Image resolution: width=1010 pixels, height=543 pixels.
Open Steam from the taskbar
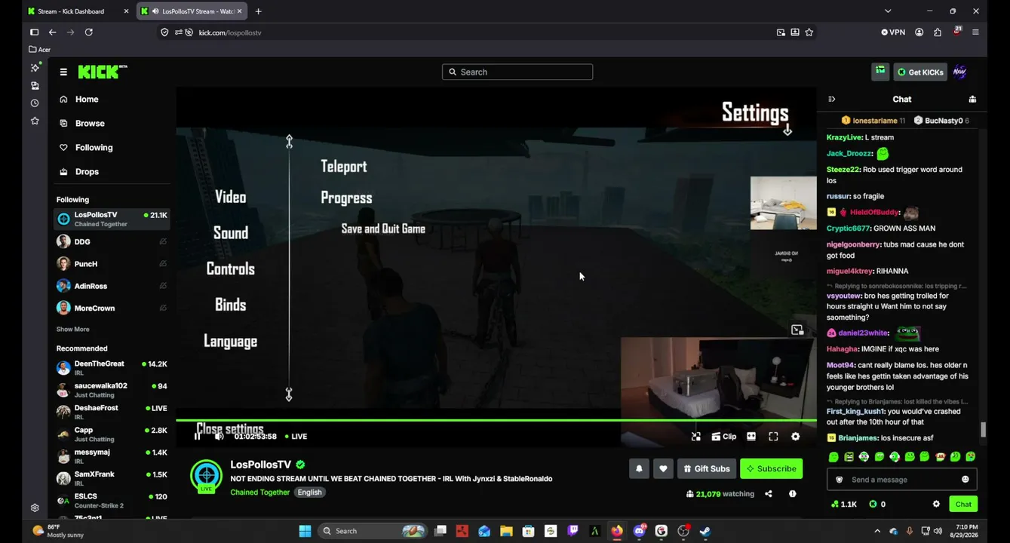coord(705,531)
